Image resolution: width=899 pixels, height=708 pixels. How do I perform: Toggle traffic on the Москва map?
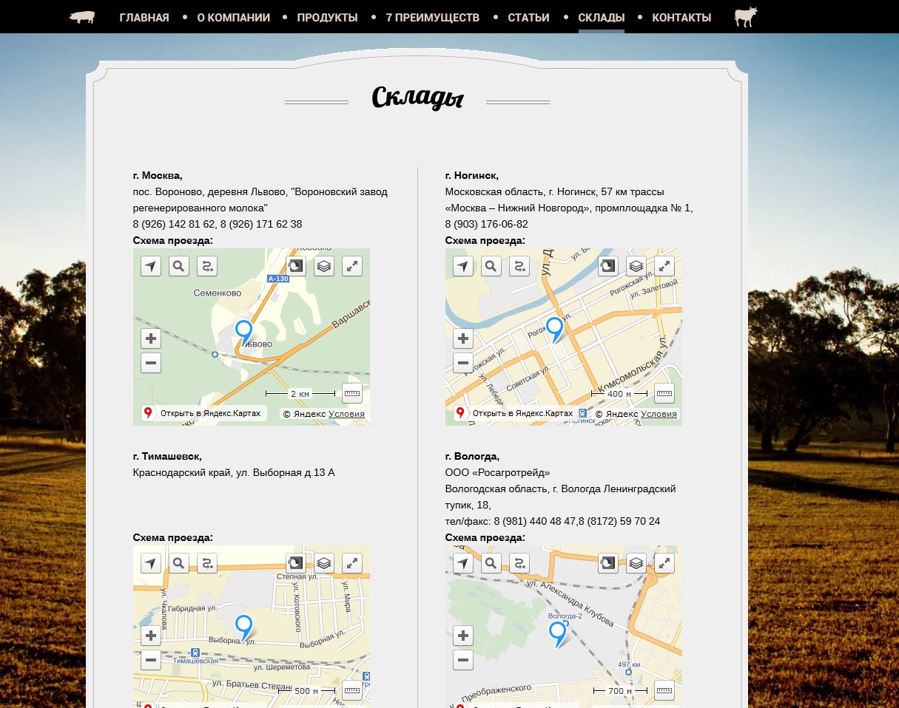click(296, 266)
